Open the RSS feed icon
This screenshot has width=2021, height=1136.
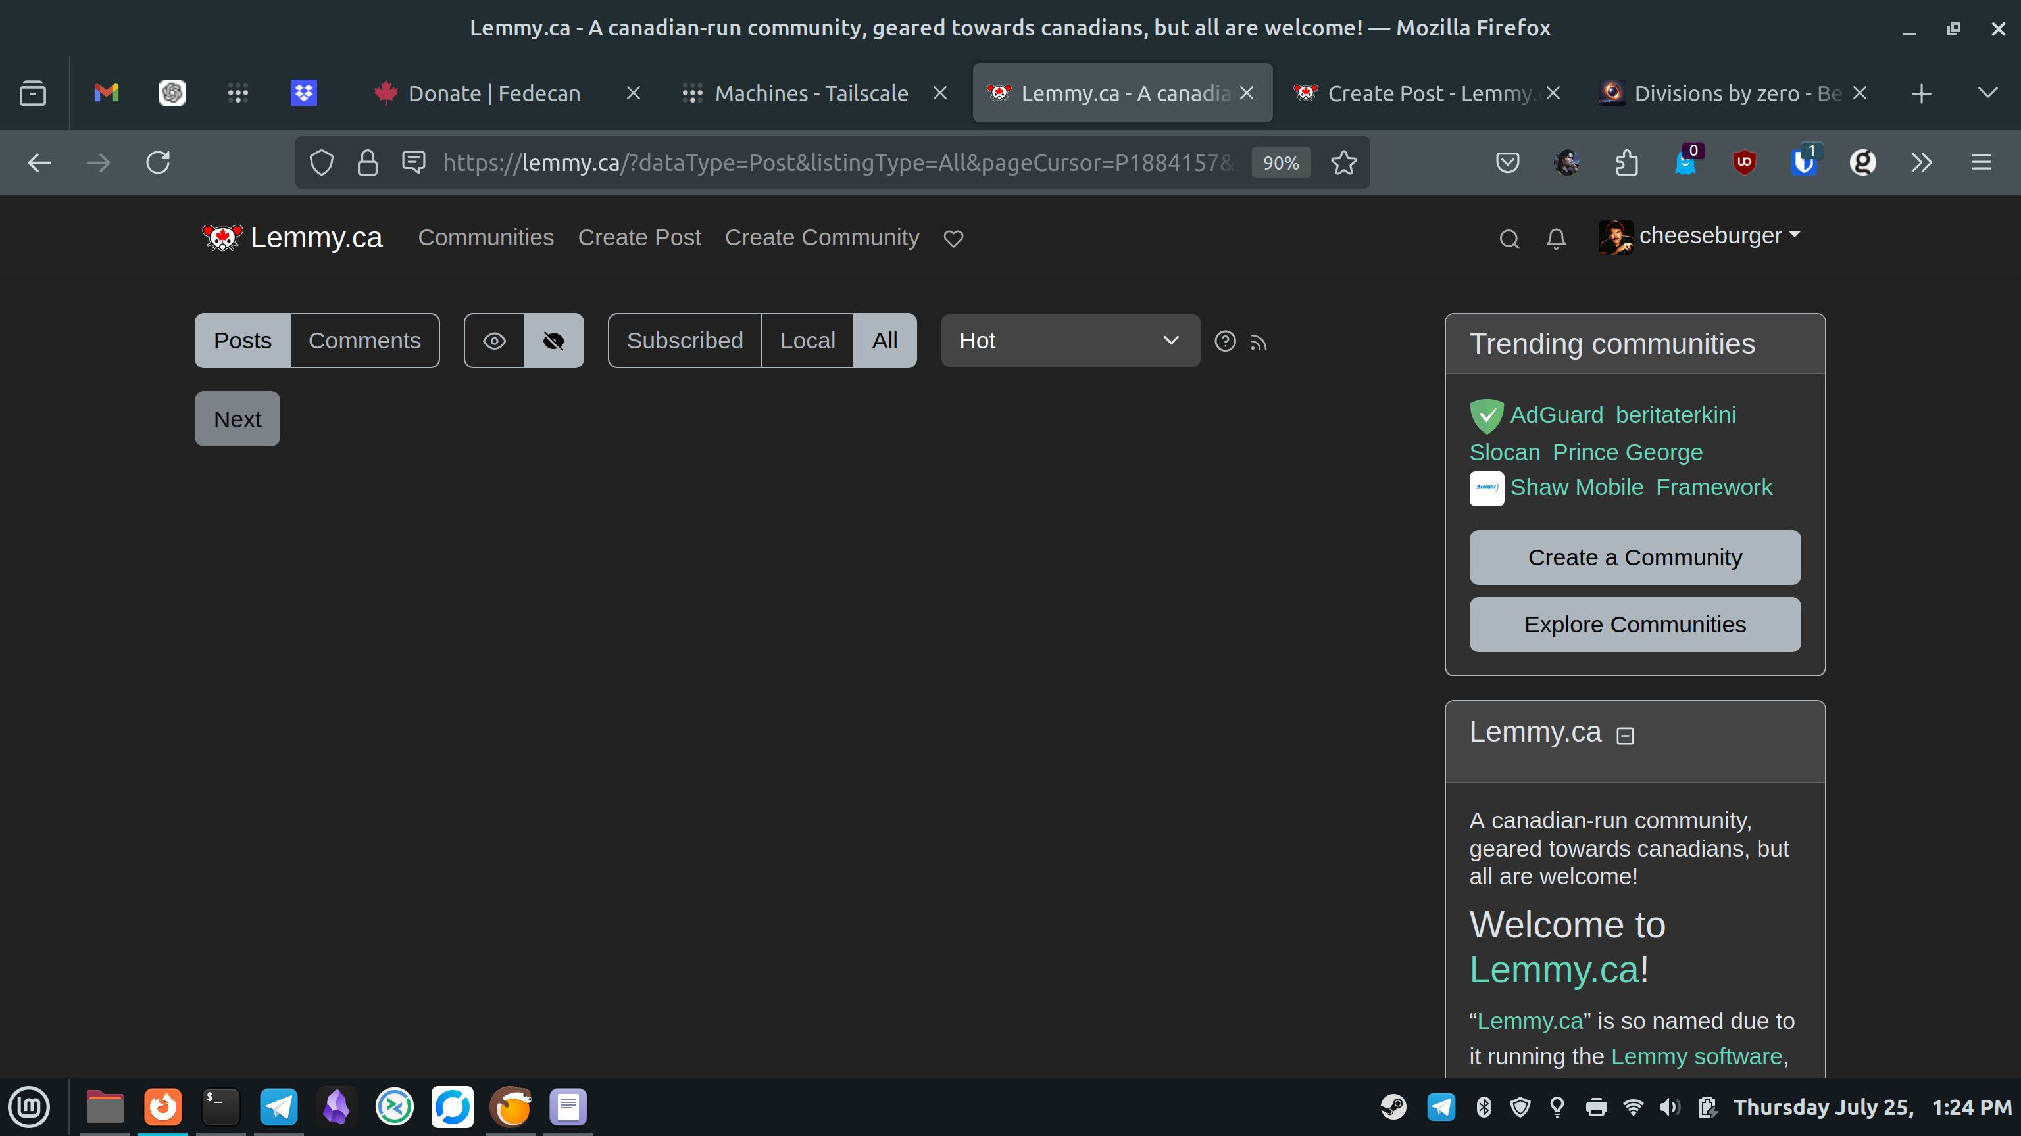pyautogui.click(x=1259, y=343)
